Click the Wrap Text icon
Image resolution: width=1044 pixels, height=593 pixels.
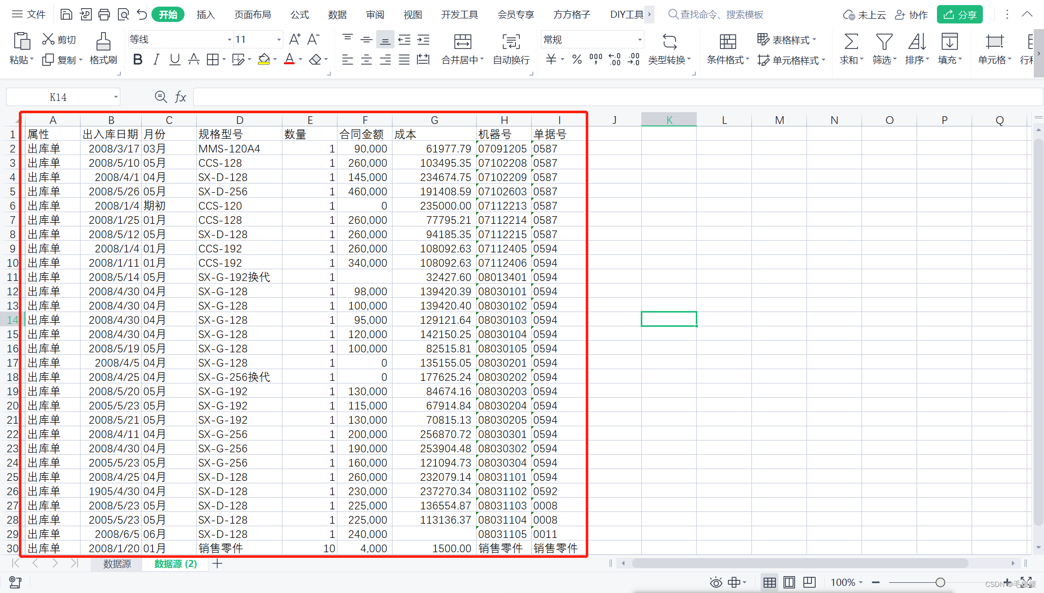pyautogui.click(x=511, y=41)
